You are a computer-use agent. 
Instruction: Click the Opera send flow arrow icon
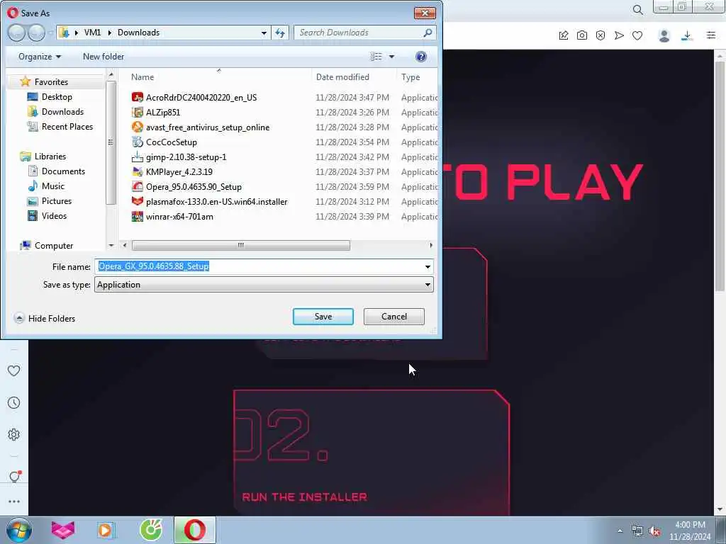point(619,35)
